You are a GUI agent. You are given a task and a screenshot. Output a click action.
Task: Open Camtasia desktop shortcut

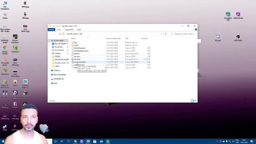(15, 49)
